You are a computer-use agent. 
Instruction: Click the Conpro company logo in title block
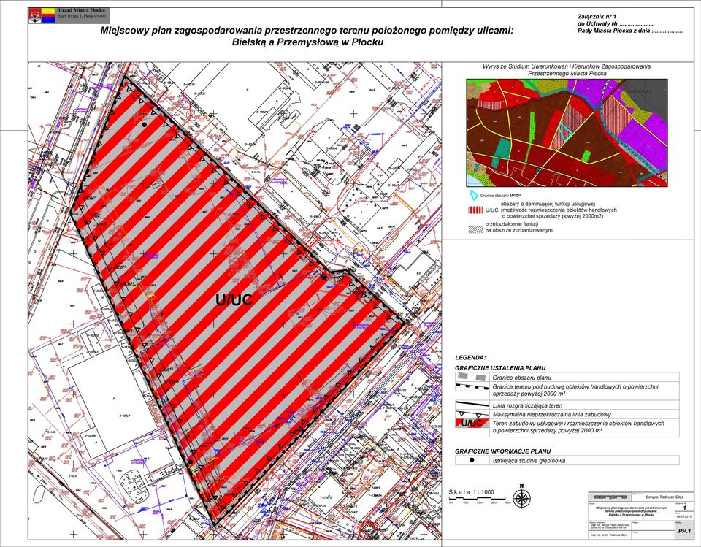610,497
